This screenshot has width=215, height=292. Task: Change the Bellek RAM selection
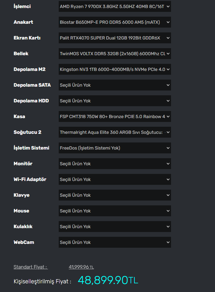coord(115,54)
